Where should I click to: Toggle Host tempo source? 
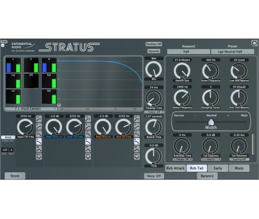pyautogui.click(x=8, y=137)
